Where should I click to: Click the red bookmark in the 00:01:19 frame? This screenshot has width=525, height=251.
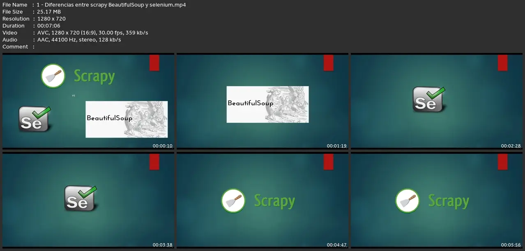(329, 63)
